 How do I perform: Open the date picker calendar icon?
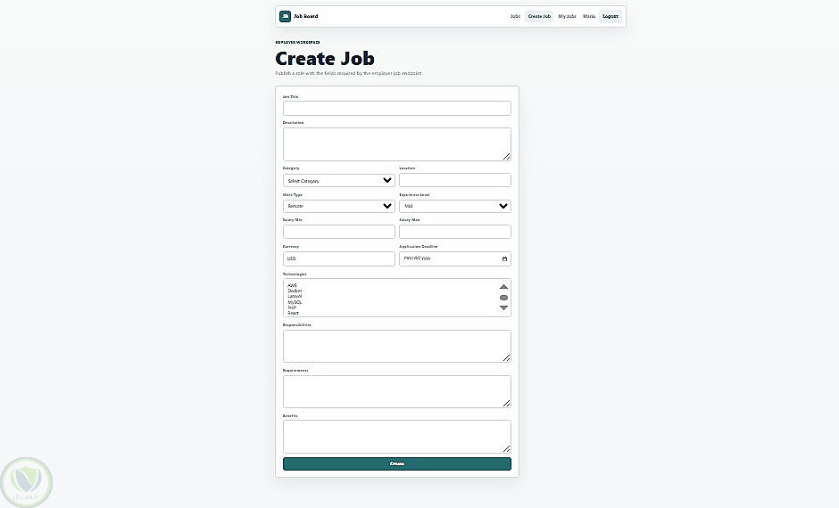[x=504, y=258]
